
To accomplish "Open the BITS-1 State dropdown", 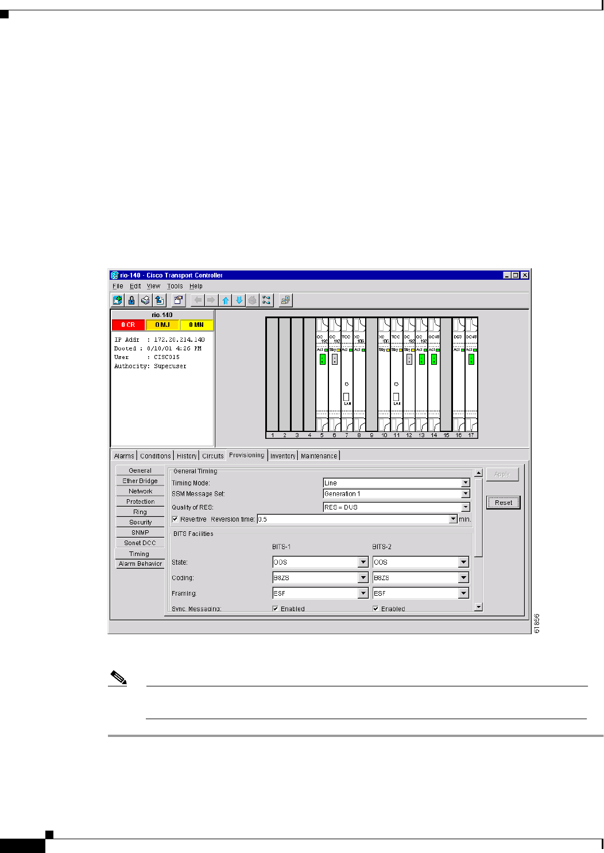I will tap(363, 562).
